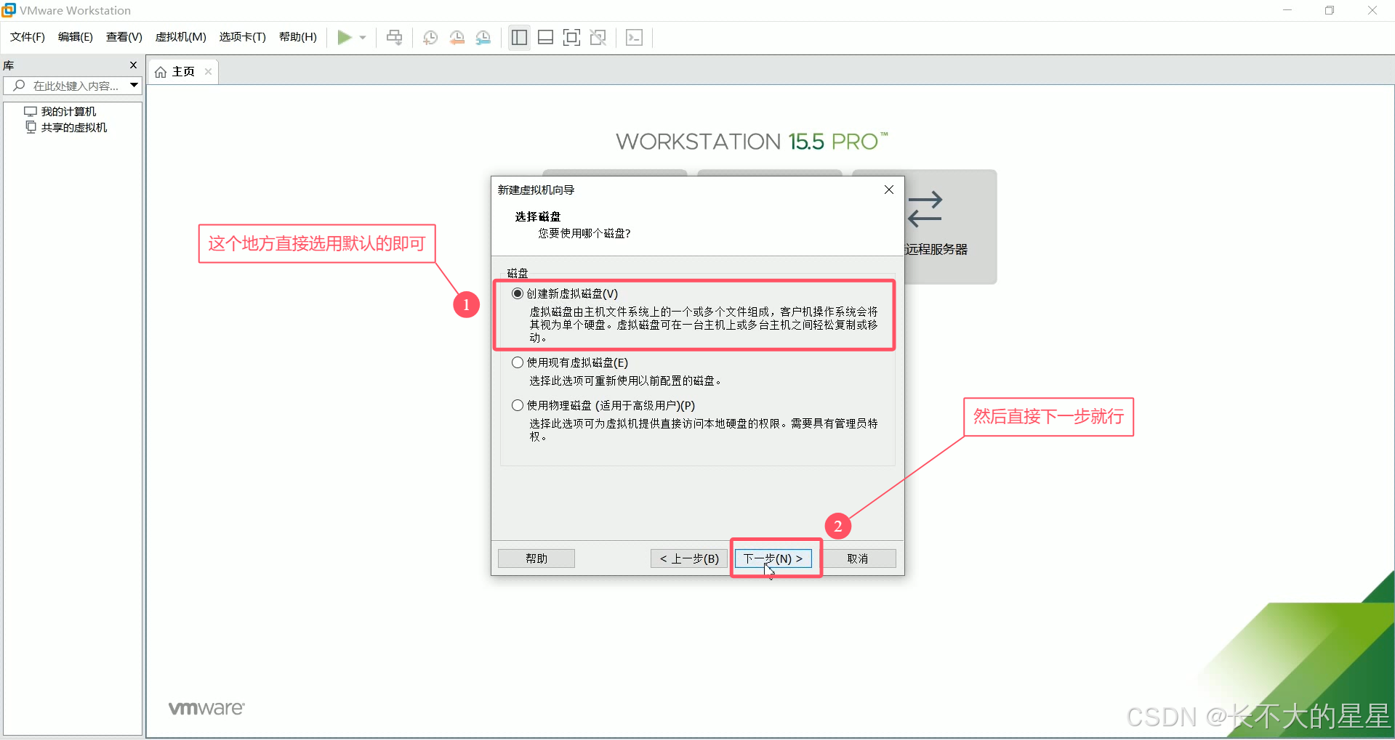Open the snapshot manager icon
Image resolution: width=1395 pixels, height=740 pixels.
483,38
